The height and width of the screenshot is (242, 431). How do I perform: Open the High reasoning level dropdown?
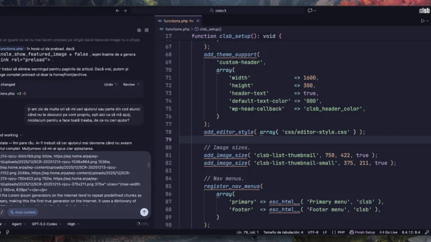coord(72,224)
